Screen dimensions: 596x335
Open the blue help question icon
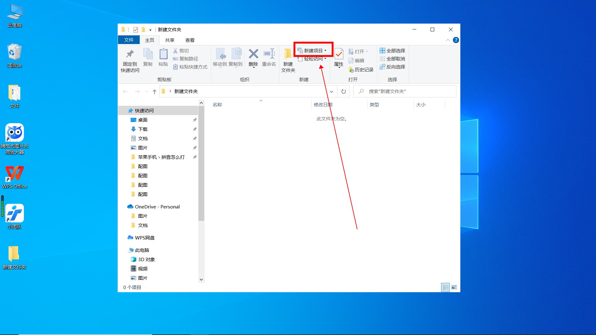tap(456, 40)
